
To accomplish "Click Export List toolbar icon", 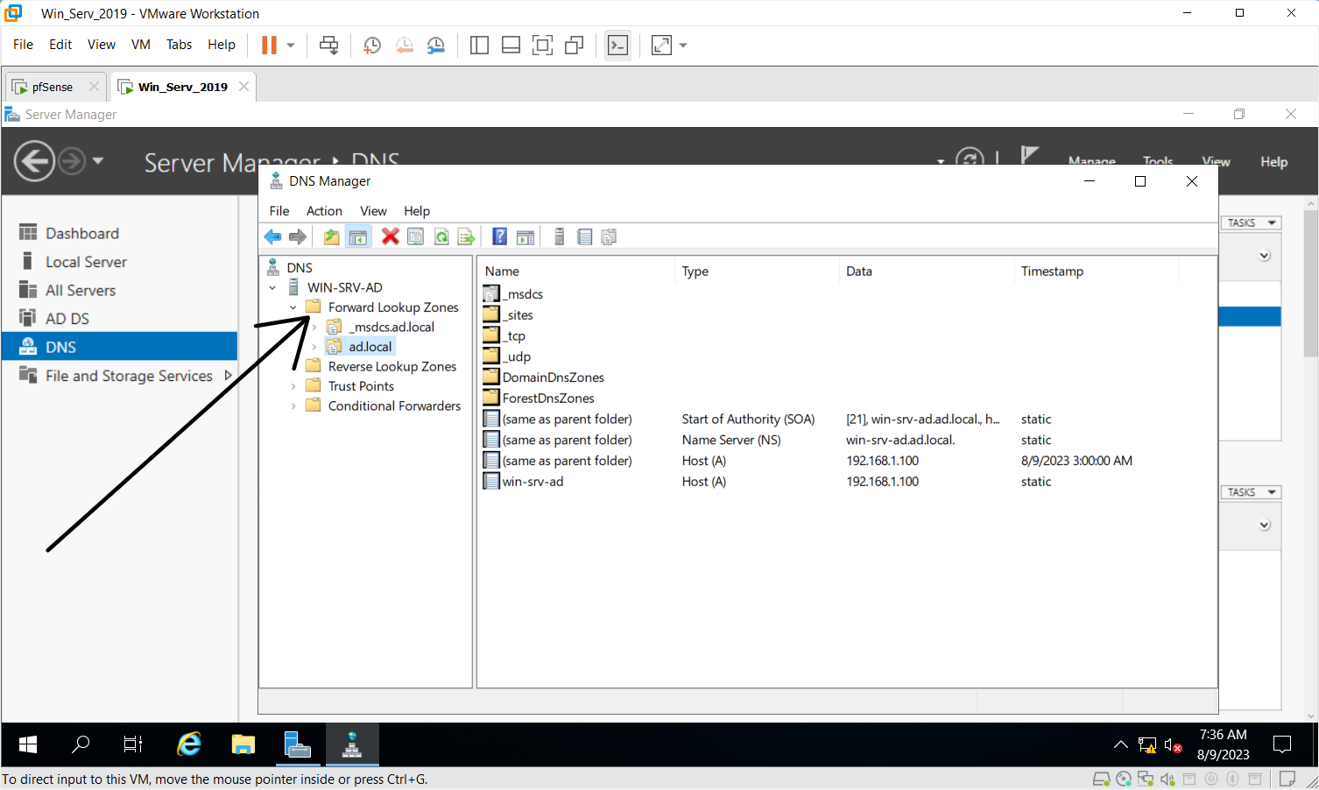I will 466,236.
